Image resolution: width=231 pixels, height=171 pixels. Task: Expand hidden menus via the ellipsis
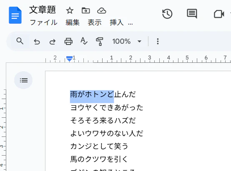[131, 23]
